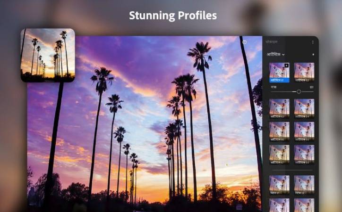Select the highlighted Artistic 01 profile
The image size is (342, 212).
tap(279, 73)
